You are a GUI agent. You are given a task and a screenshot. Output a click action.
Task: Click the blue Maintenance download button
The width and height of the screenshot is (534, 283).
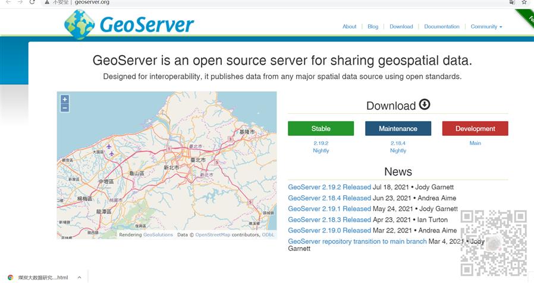[x=398, y=128]
